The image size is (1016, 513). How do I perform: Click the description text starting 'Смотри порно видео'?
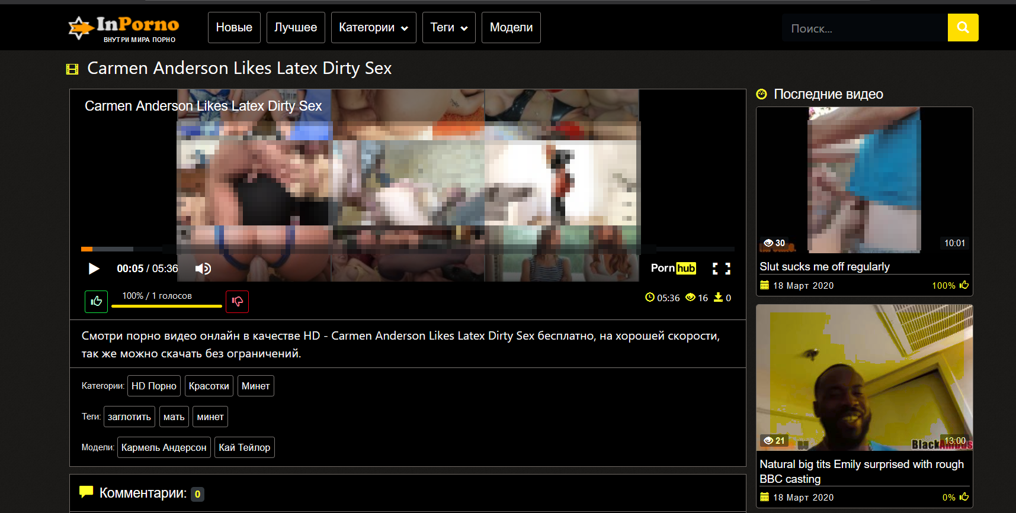(401, 344)
